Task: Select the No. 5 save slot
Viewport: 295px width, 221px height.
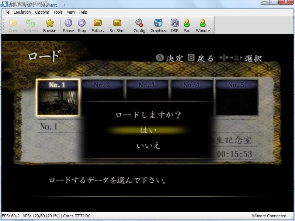Action: (237, 98)
